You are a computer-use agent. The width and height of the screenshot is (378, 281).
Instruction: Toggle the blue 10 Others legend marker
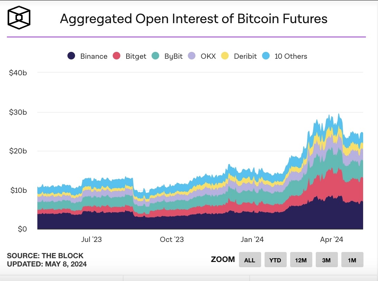266,56
